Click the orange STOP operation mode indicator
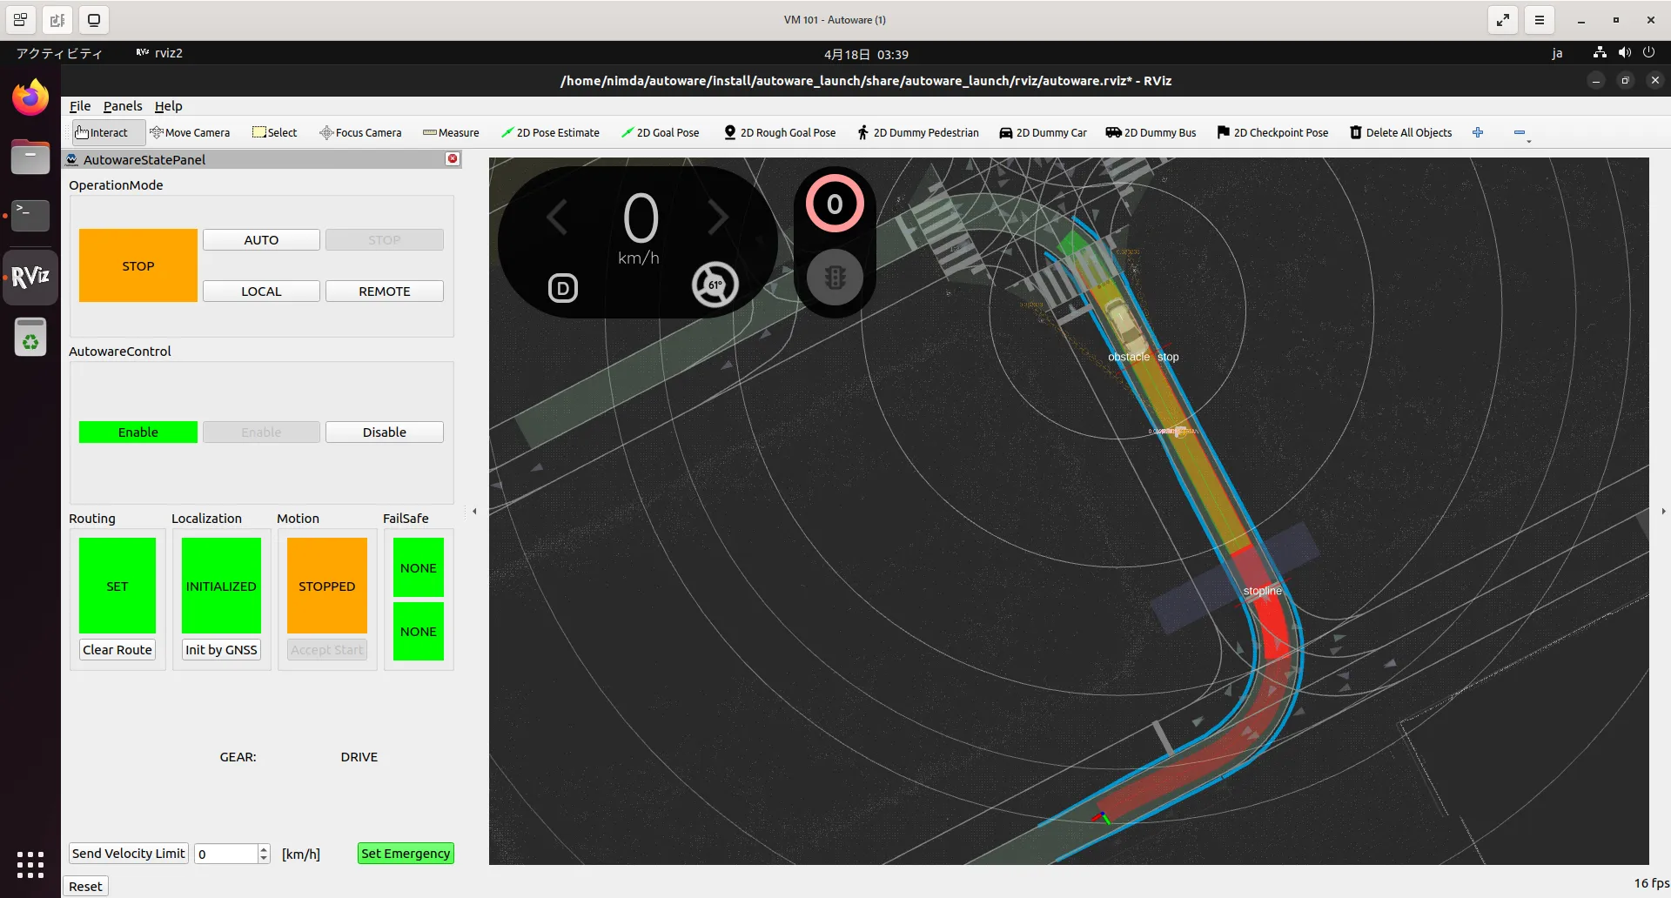Image resolution: width=1671 pixels, height=898 pixels. coord(138,266)
